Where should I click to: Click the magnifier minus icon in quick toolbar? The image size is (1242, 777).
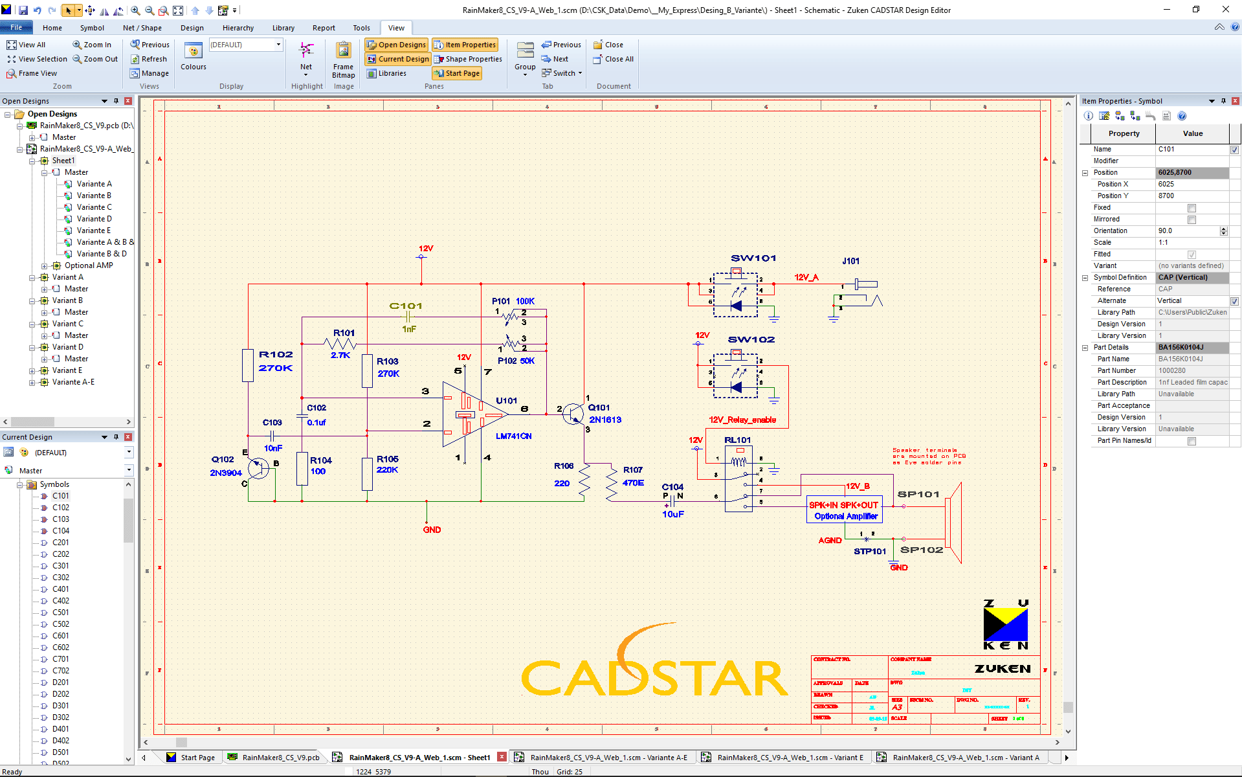coord(150,10)
